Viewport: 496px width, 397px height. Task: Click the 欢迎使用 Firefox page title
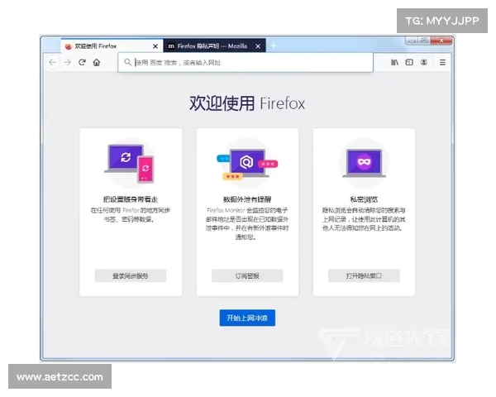[x=247, y=103]
